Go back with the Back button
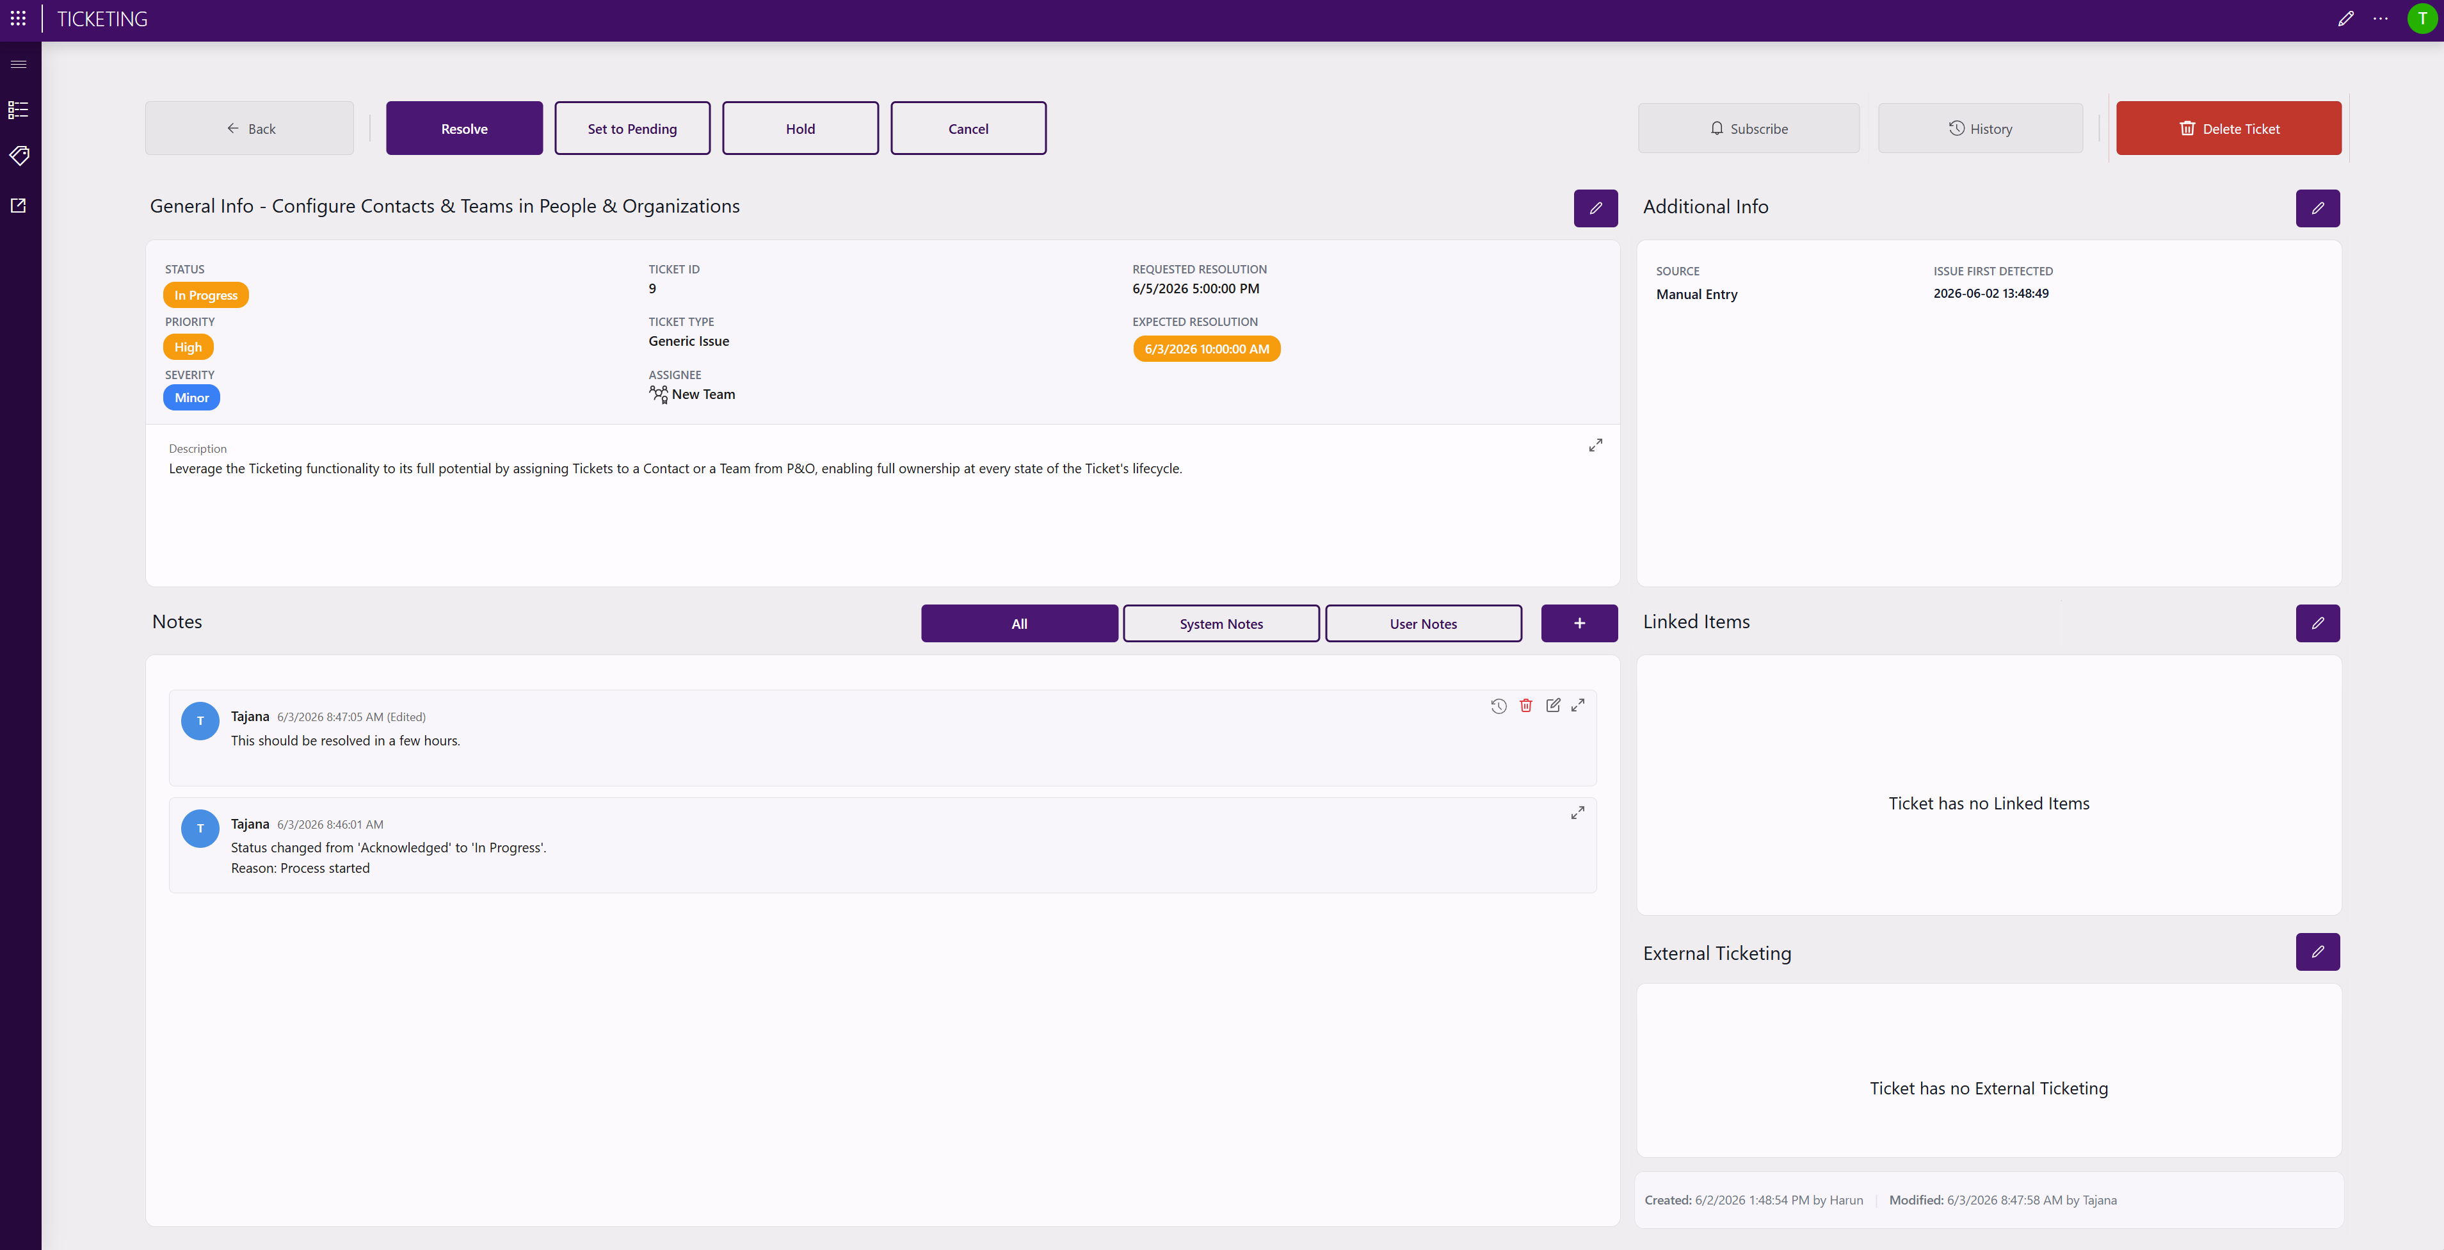 (250, 128)
